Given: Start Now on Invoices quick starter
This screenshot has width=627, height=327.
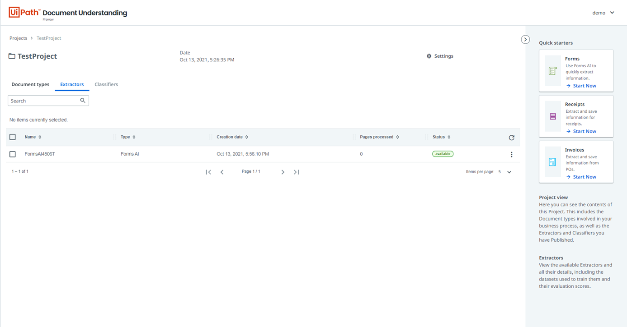Looking at the screenshot, I should [x=581, y=177].
